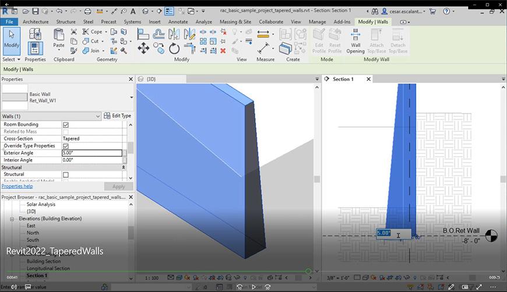Click the video progress bar handle
The height and width of the screenshot is (292, 507).
coord(308,271)
